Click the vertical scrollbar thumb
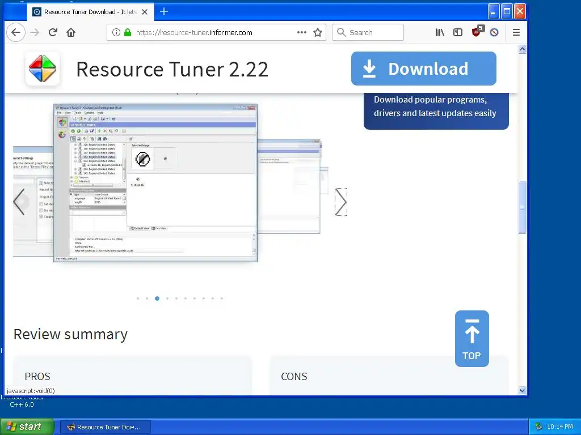This screenshot has width=581, height=435. [522, 207]
